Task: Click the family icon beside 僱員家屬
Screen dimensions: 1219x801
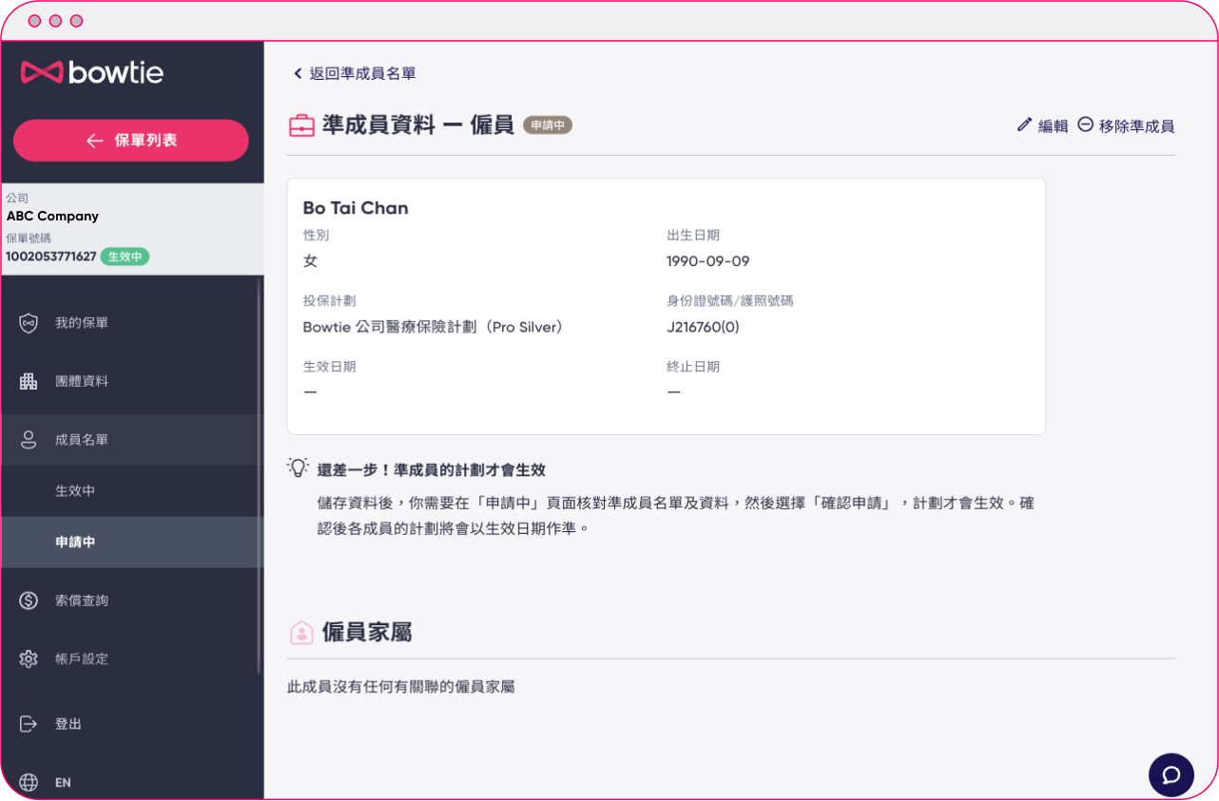Action: pos(301,631)
